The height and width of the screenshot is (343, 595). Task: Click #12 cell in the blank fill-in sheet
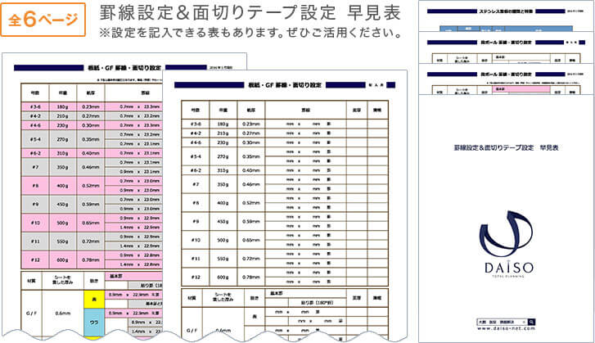196,277
